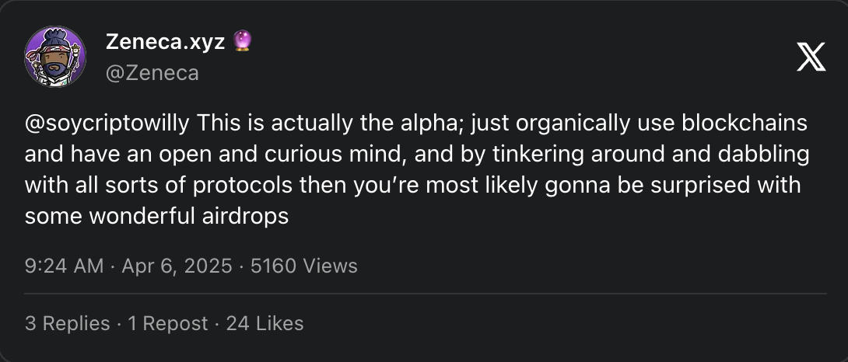Open the Zeneca.xyz display name
848x362 pixels.
(165, 44)
